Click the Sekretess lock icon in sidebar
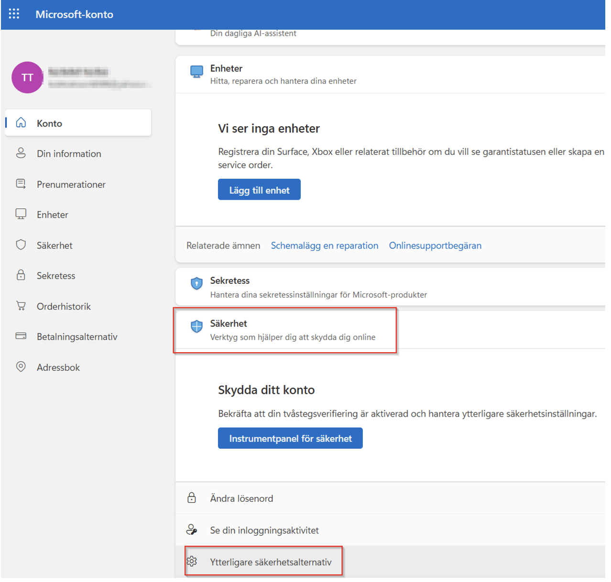 point(21,275)
